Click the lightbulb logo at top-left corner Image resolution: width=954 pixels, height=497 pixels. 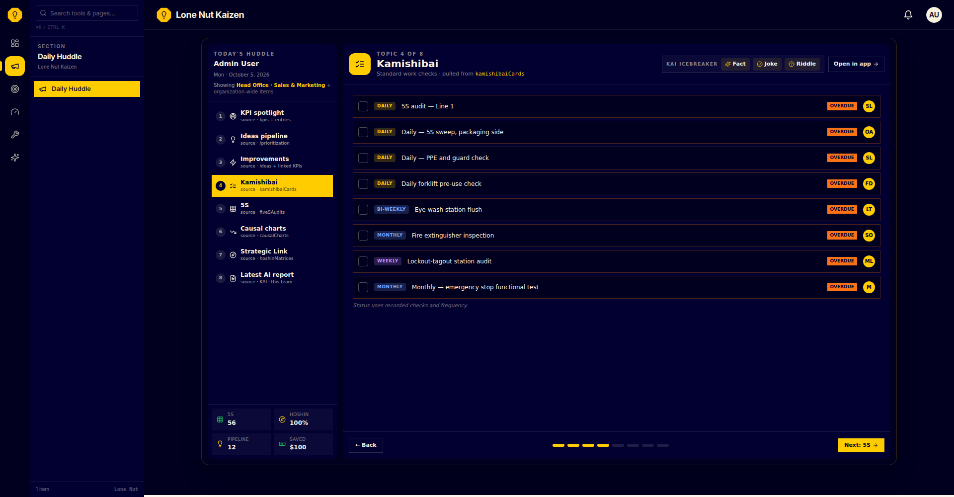[x=15, y=15]
